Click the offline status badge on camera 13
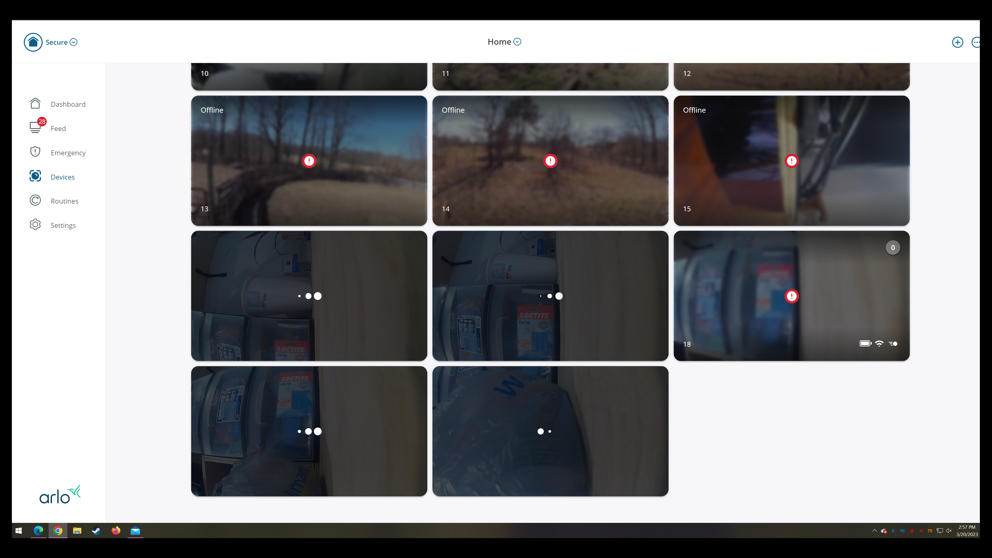The image size is (992, 558). pos(309,161)
